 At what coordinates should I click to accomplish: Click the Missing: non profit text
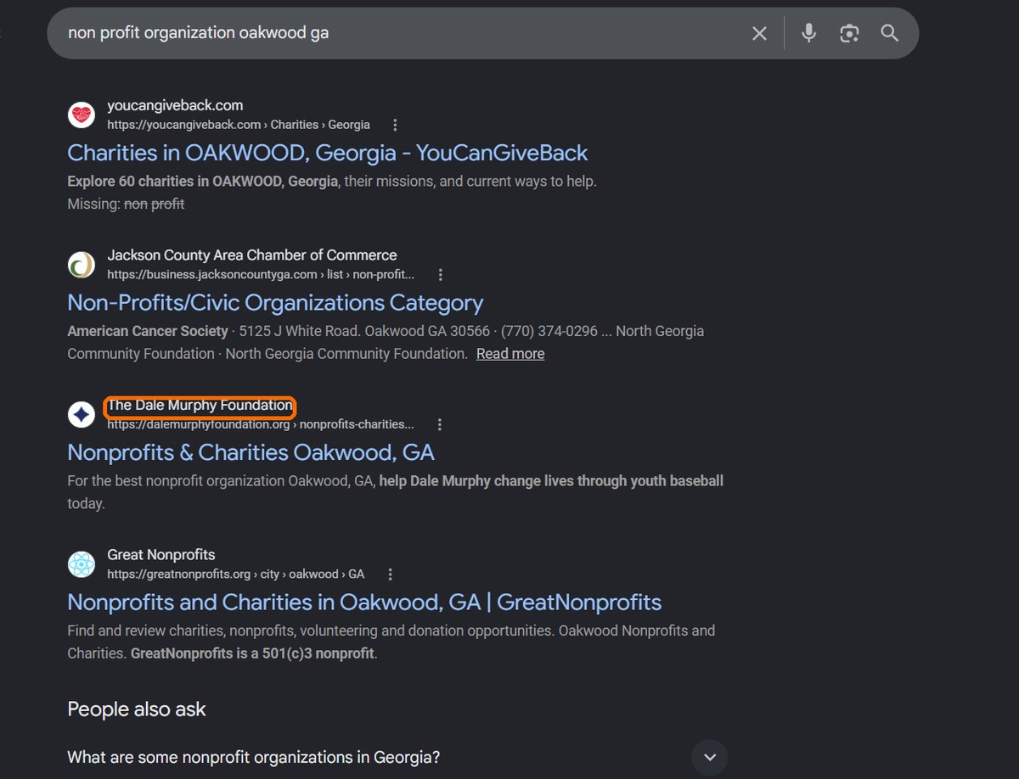[126, 204]
